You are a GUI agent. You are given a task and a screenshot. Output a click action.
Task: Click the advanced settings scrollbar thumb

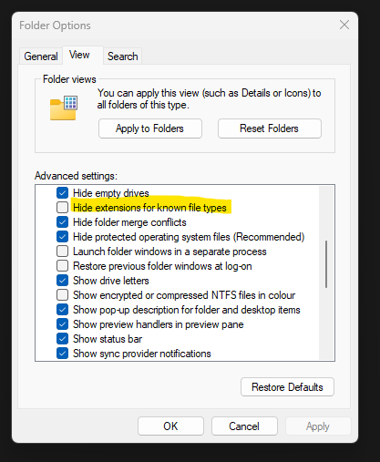[x=326, y=264]
